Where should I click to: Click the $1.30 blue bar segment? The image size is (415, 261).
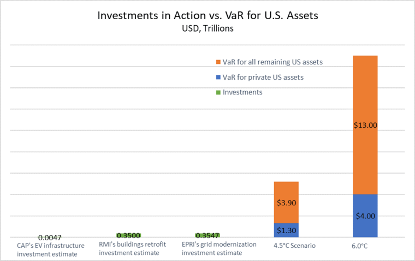click(286, 230)
